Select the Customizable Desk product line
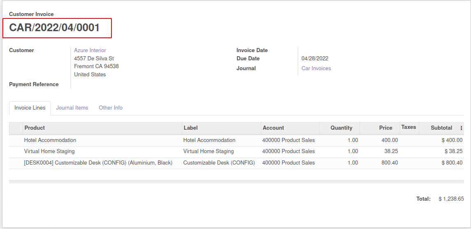 98,163
